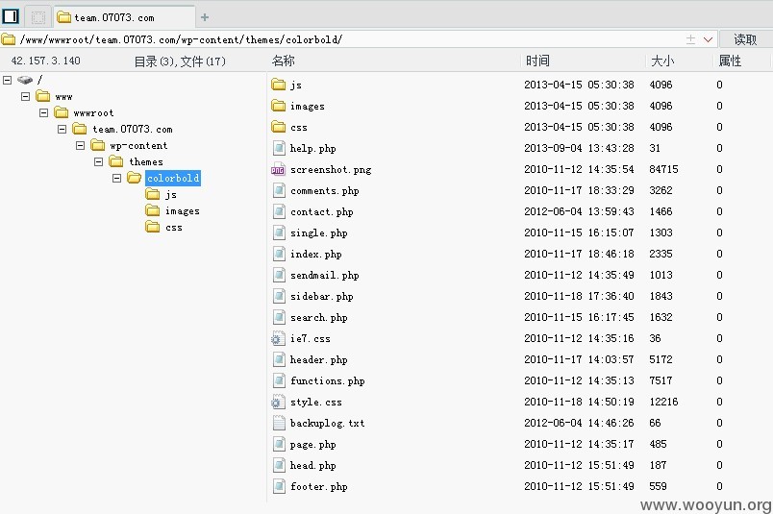Select highlighted colorbold folder in tree

pos(173,178)
